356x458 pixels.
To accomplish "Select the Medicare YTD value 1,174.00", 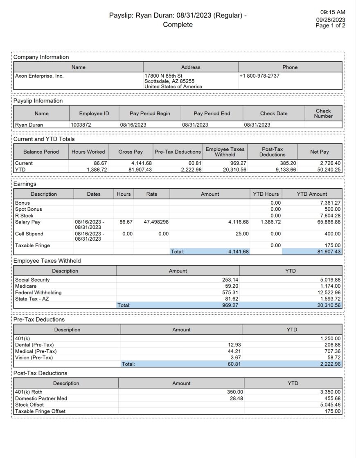I will click(330, 286).
